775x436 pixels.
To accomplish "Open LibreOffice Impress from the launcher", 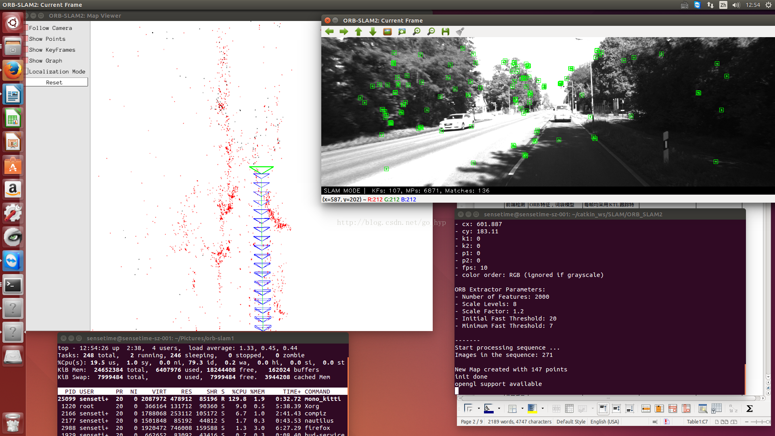I will click(13, 143).
